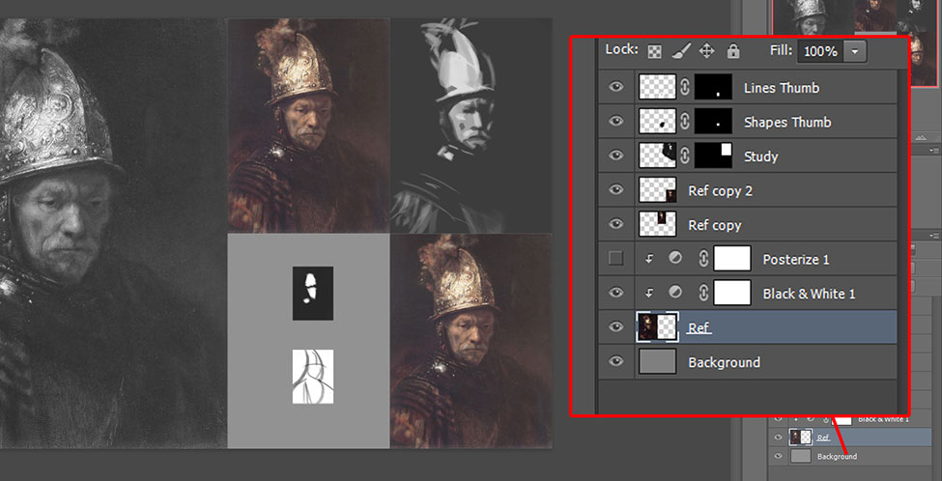
Task: Toggle the eye icon for Ref copy 2
Action: (x=615, y=189)
